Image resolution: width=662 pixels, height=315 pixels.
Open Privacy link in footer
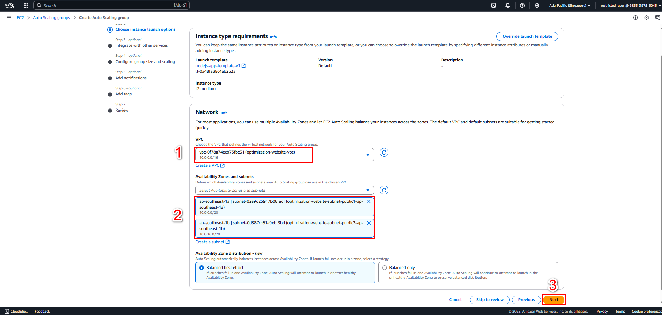pyautogui.click(x=602, y=311)
